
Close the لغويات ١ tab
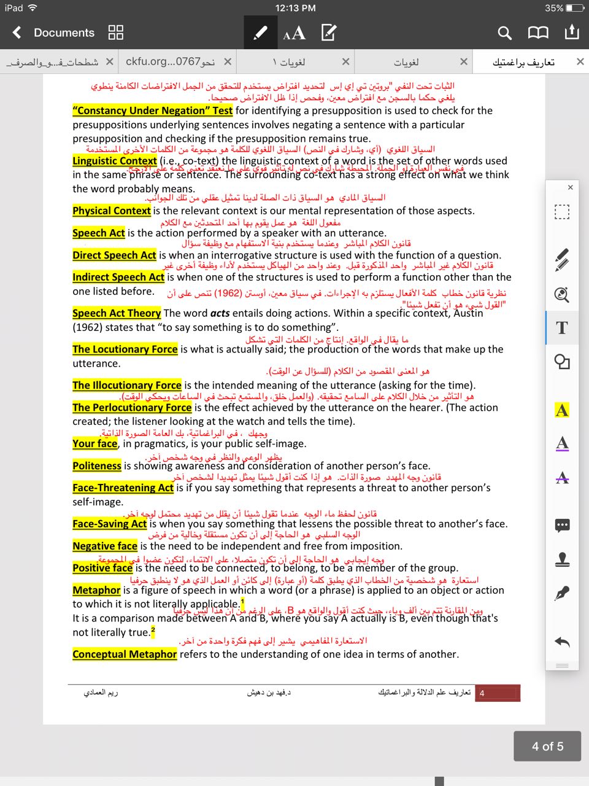point(346,61)
